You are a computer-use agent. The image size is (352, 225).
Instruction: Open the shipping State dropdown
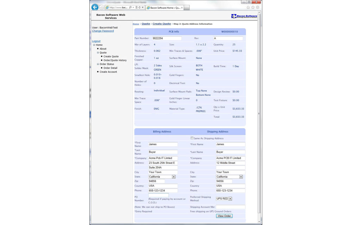click(x=241, y=177)
